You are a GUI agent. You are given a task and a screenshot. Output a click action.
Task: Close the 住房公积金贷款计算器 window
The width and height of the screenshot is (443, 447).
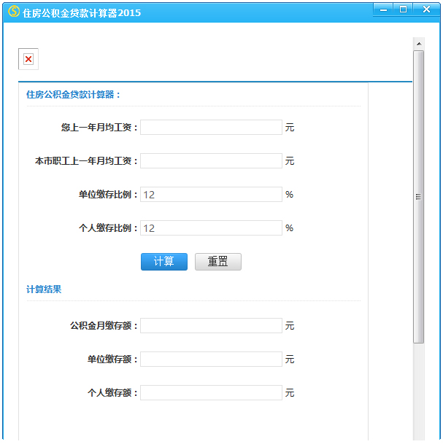[425, 9]
